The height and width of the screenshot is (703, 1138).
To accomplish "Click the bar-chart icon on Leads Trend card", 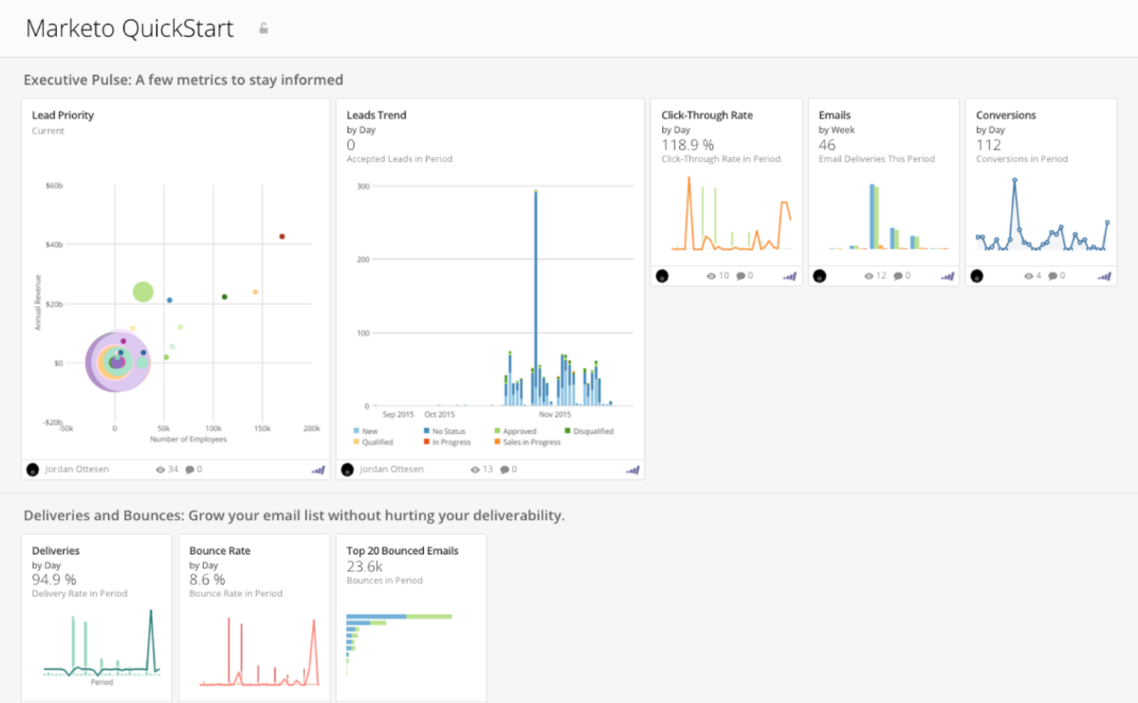I will [633, 469].
